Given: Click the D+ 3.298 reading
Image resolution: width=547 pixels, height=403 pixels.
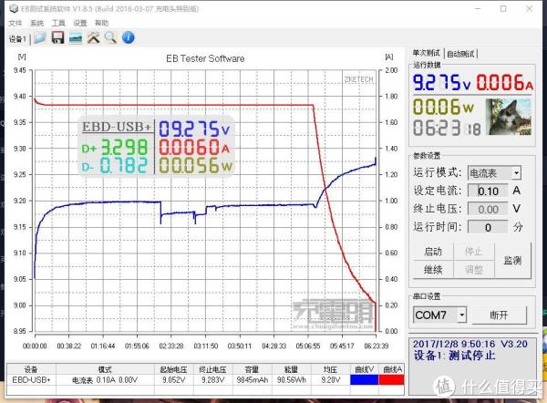Looking at the screenshot, I should point(115,148).
